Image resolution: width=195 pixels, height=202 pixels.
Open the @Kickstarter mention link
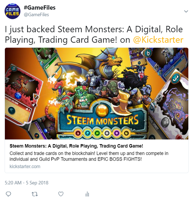click(x=158, y=40)
